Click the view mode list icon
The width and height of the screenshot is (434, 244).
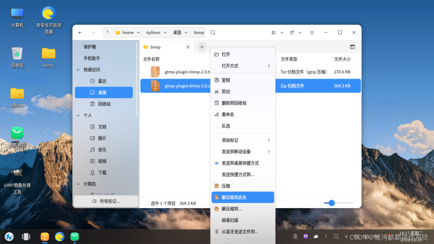274,33
